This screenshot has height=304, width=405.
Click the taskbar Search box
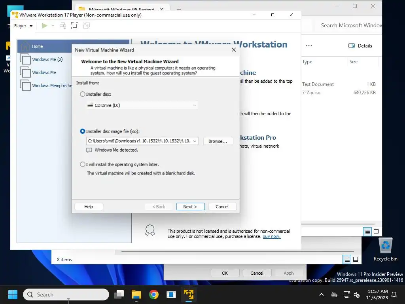(66, 294)
